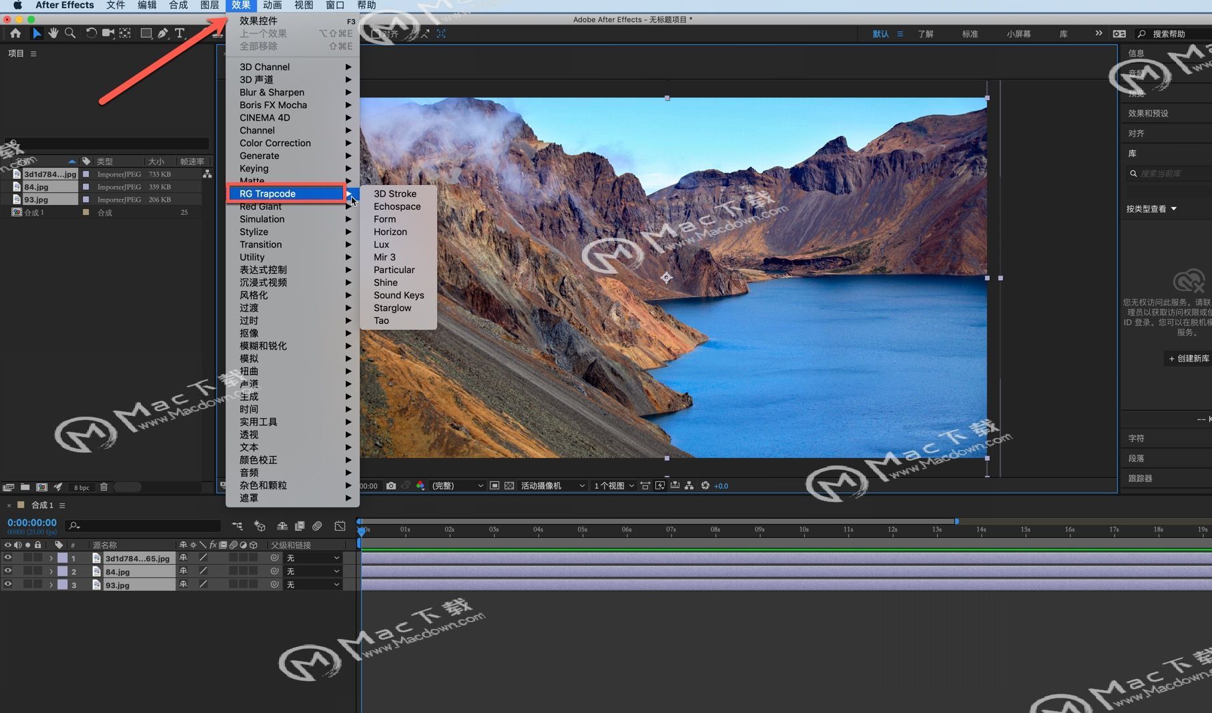Select the Horizontal Type tool
The image size is (1212, 713).
coord(180,33)
